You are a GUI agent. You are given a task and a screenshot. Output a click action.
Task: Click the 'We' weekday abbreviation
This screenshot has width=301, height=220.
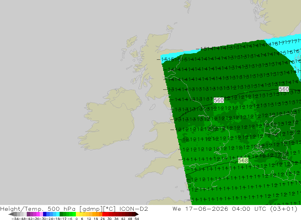click(x=177, y=209)
